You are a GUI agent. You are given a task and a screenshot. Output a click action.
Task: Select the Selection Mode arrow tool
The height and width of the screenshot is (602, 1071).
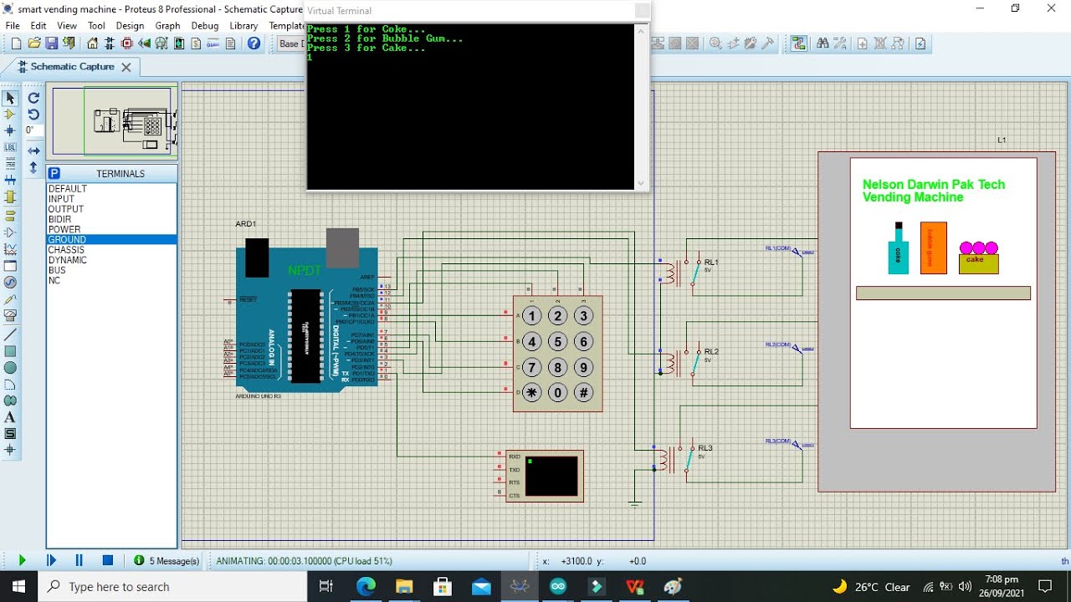(10, 99)
